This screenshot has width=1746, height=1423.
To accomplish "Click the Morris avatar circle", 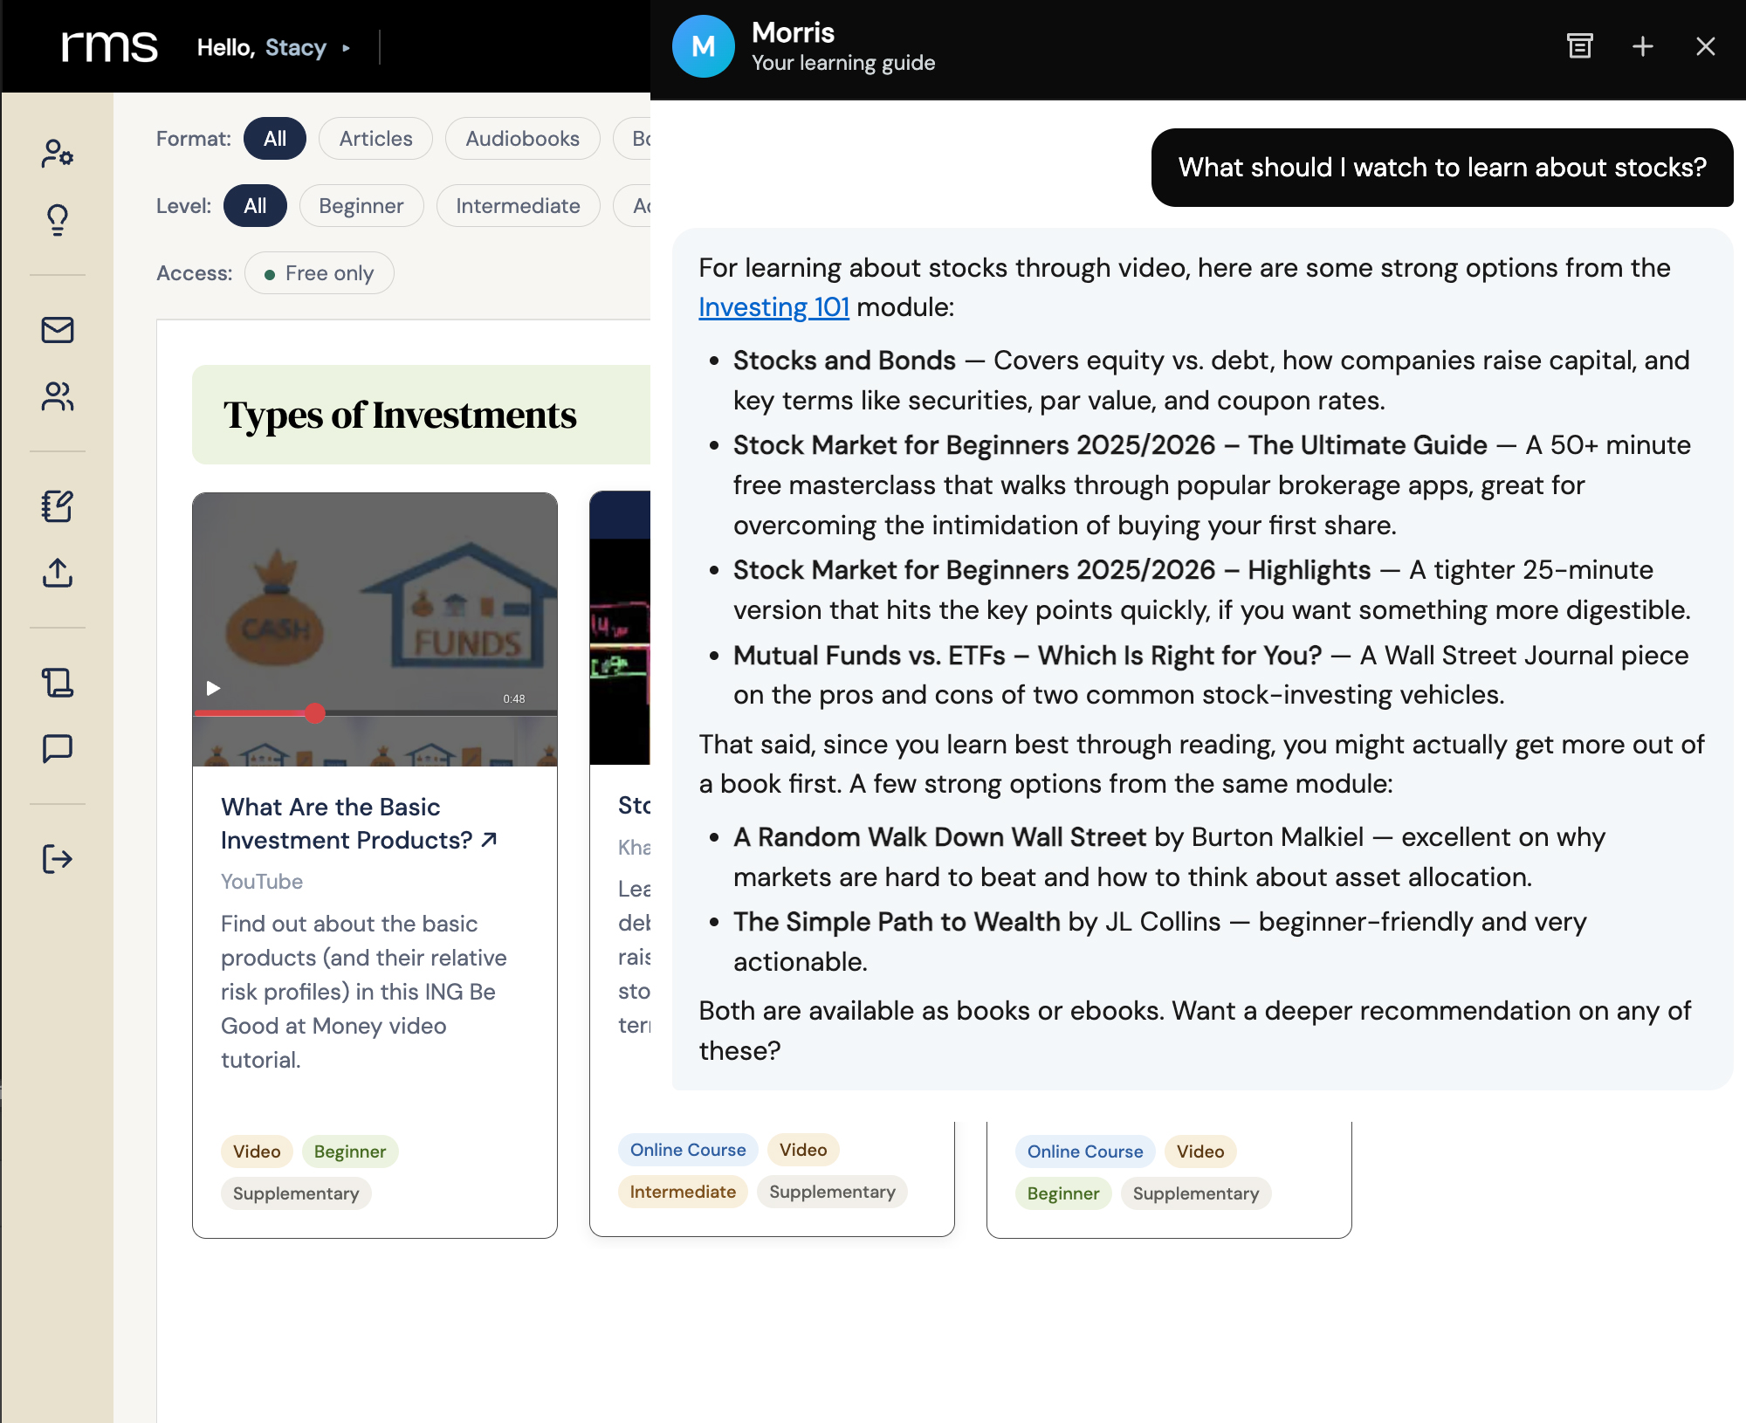I will [704, 46].
